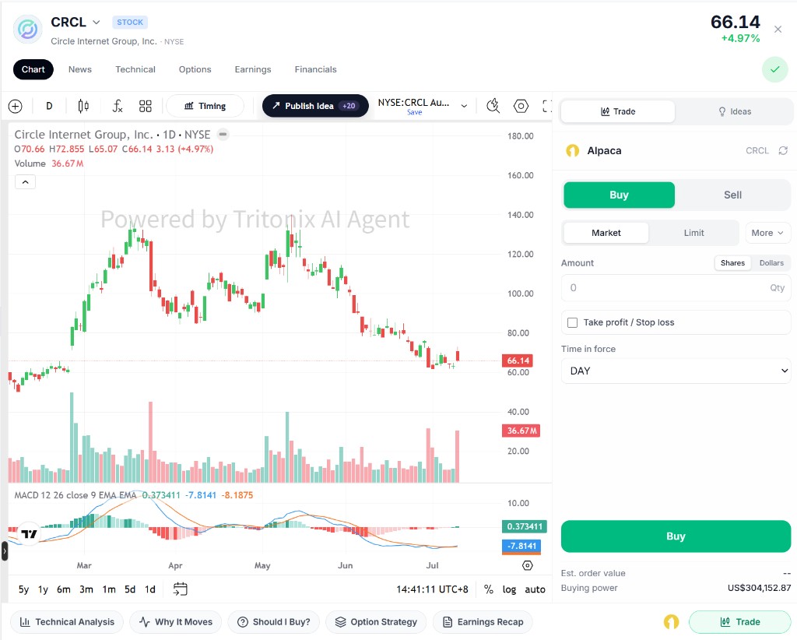797x640 pixels.
Task: Click the Circle CRCL company logo
Action: click(x=27, y=29)
